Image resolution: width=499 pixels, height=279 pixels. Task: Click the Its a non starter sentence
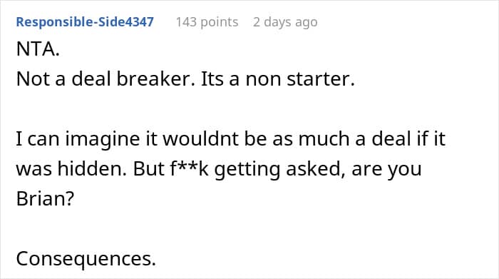(x=277, y=78)
